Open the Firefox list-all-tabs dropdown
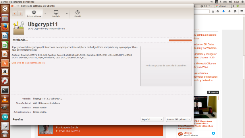 click(243, 6)
